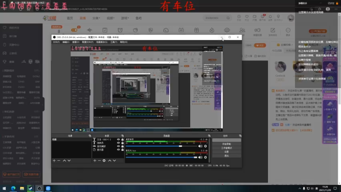Open source properties gear in sources panel
The width and height of the screenshot is (341, 192).
(104, 161)
